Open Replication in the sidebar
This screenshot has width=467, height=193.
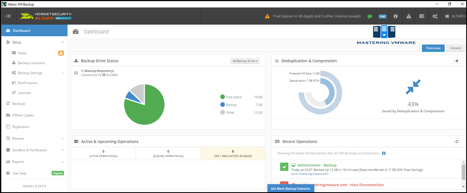tap(20, 127)
